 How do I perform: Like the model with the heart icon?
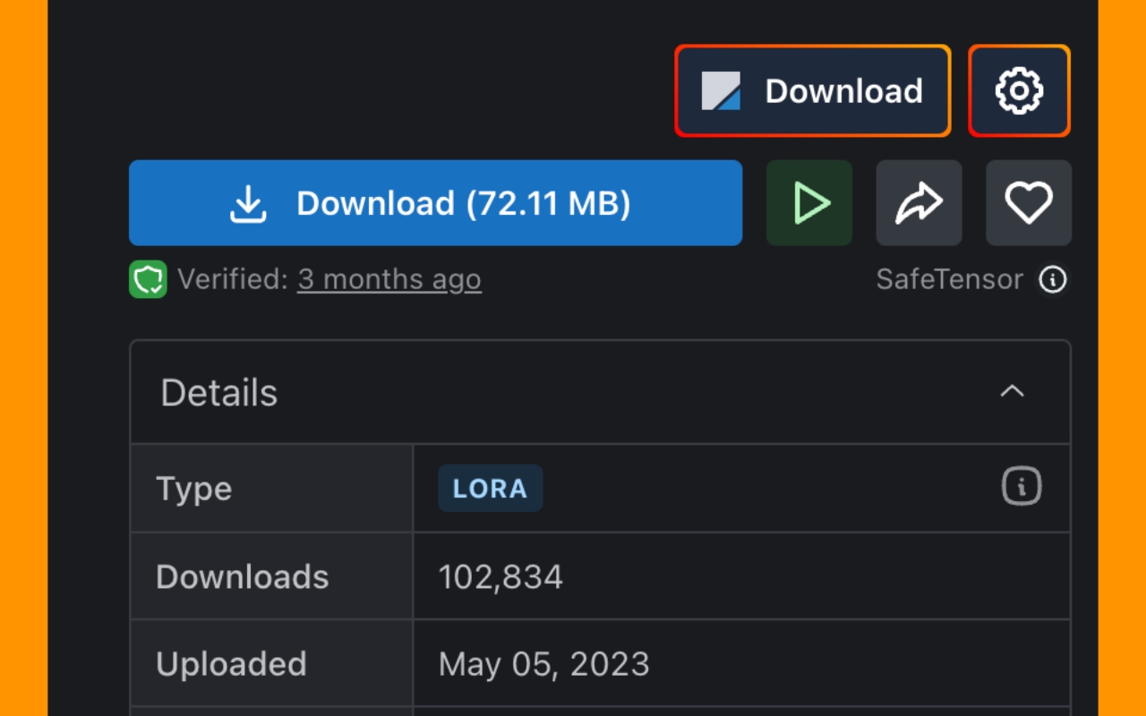click(1029, 203)
